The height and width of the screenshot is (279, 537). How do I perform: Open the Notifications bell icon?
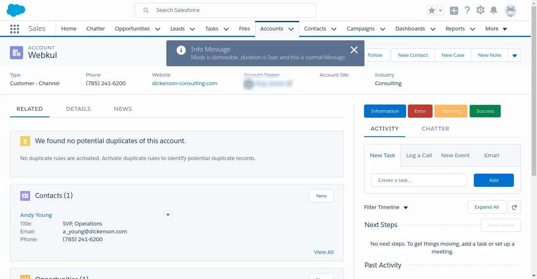494,10
